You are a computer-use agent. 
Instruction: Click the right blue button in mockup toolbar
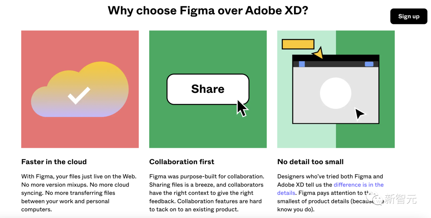pos(369,64)
